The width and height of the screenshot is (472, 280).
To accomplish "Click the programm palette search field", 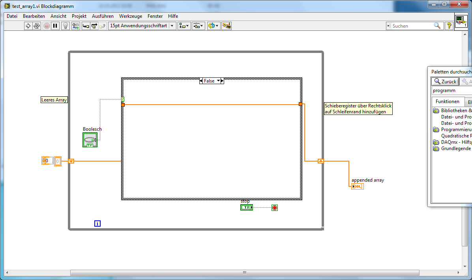I will 452,90.
